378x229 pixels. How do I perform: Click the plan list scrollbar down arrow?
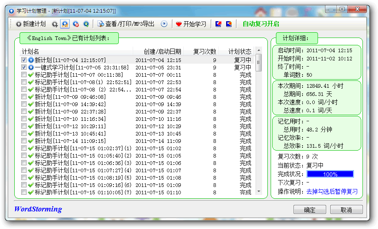(258, 191)
